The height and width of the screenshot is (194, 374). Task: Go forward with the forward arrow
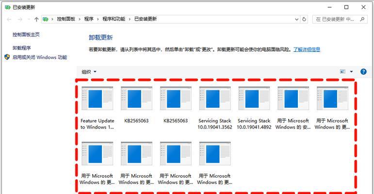(20, 19)
